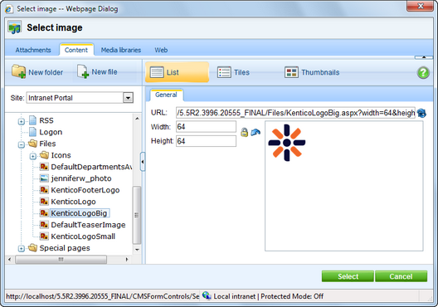Open the Site dropdown list

(128, 98)
